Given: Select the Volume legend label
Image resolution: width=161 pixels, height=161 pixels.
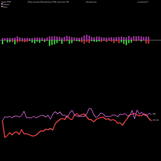Looking at the screenshot, I should tap(6, 5).
